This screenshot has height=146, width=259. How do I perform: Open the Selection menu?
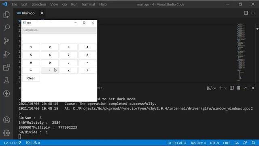pos(39,4)
